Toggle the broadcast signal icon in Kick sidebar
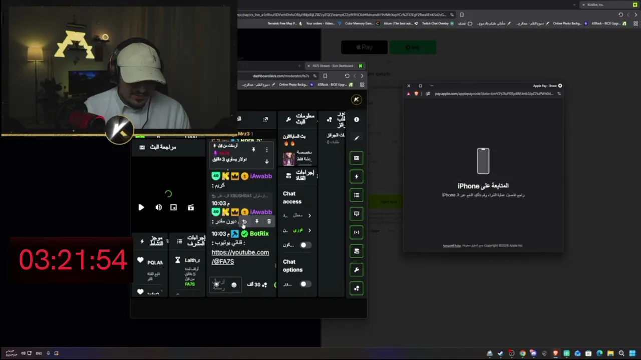Image resolution: width=641 pixels, height=360 pixels. (x=356, y=232)
